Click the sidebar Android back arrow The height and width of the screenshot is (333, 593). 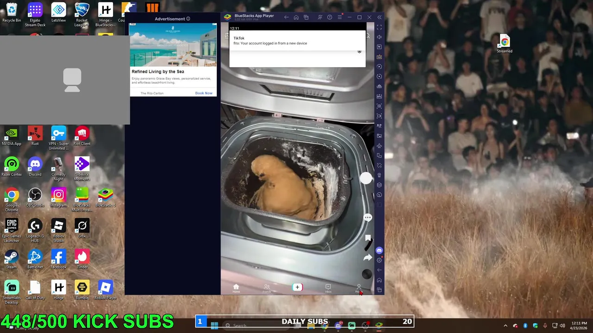(x=379, y=270)
